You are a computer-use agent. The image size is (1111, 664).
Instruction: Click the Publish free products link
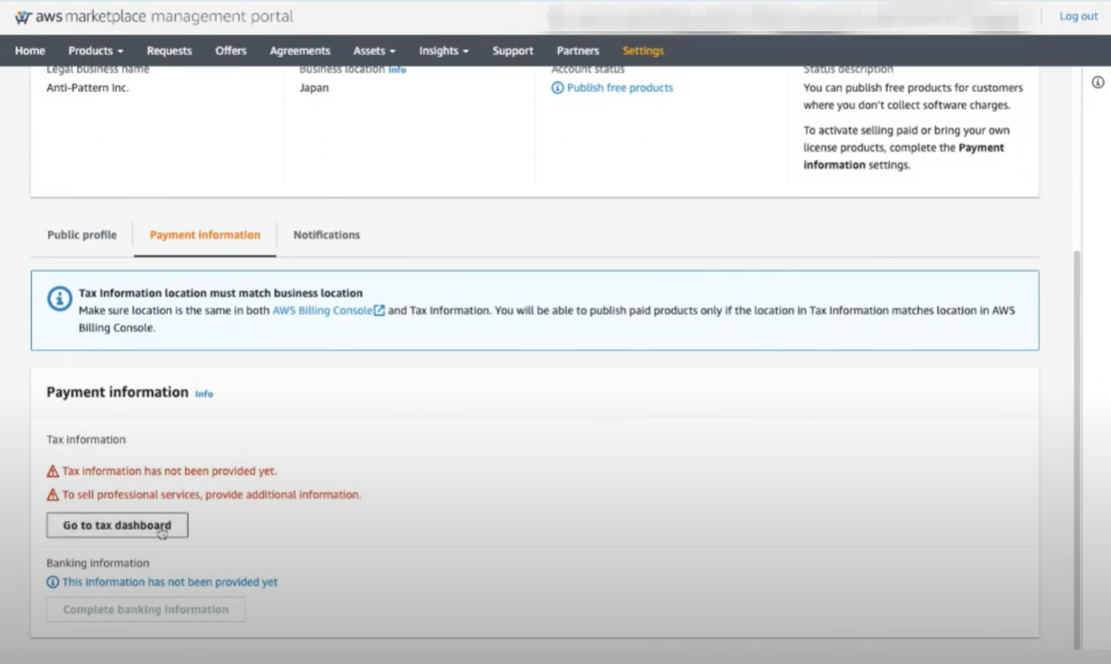pyautogui.click(x=619, y=88)
